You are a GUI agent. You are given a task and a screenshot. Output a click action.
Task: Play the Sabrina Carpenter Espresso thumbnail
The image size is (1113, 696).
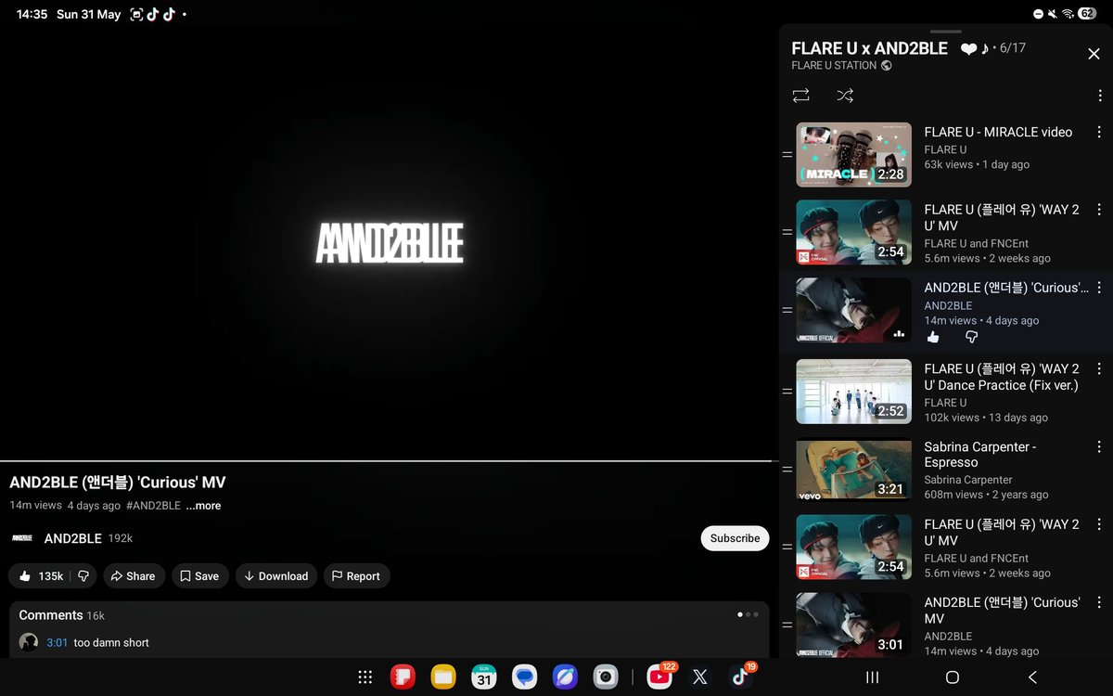click(853, 470)
